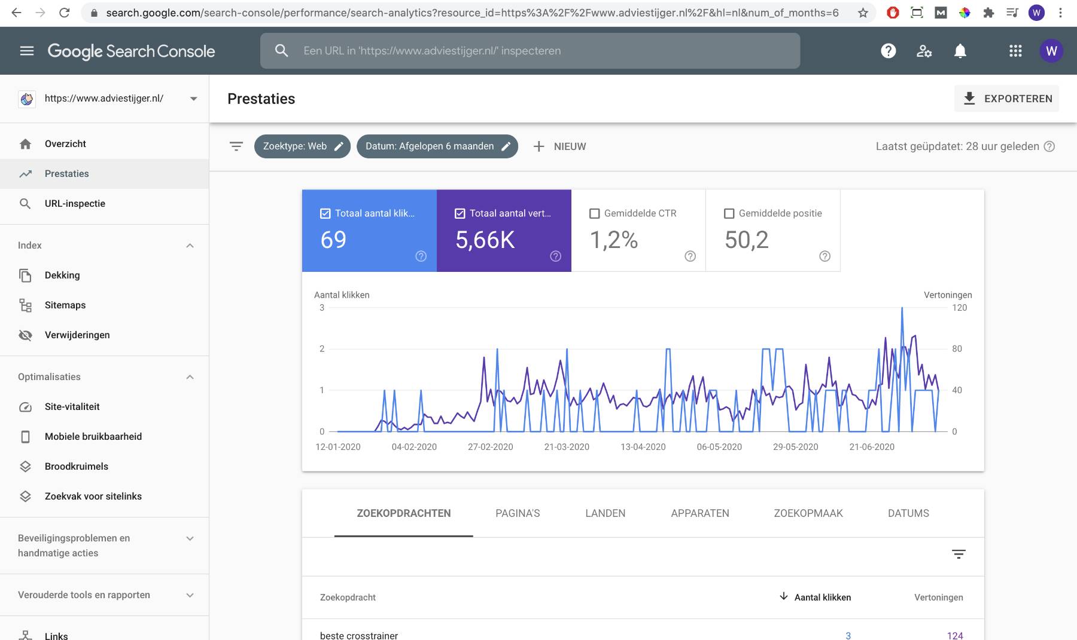1077x640 pixels.
Task: Open the notifications bell
Action: tap(960, 51)
